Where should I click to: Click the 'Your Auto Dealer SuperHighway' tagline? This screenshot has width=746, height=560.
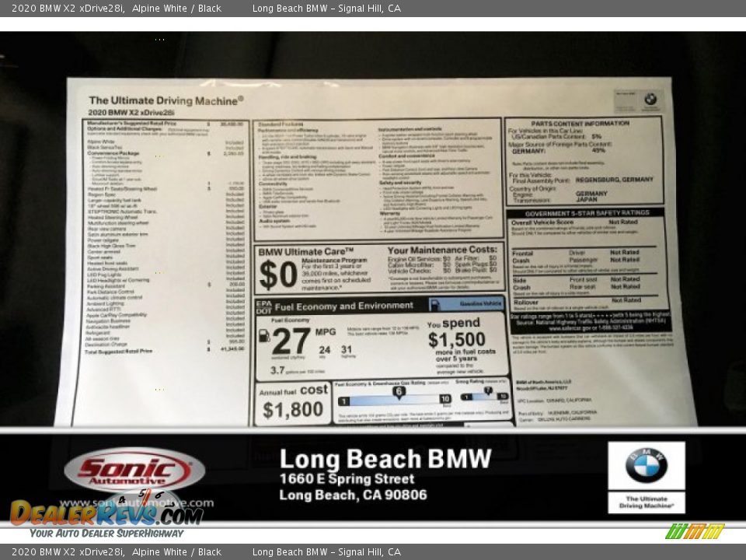(x=106, y=533)
